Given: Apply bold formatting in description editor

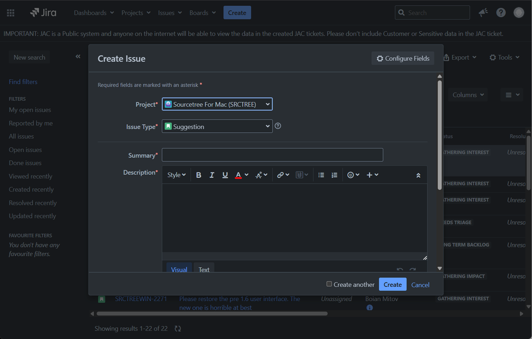Looking at the screenshot, I should (199, 175).
